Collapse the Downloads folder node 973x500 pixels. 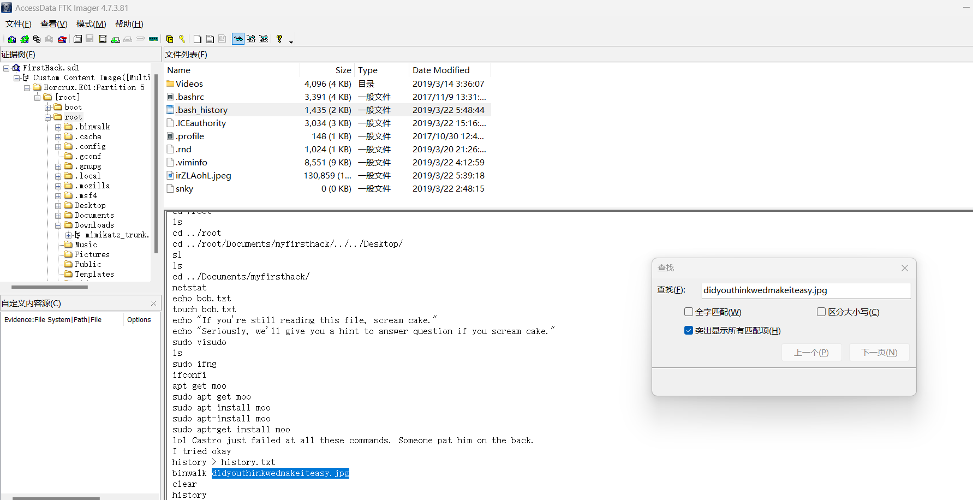point(58,225)
